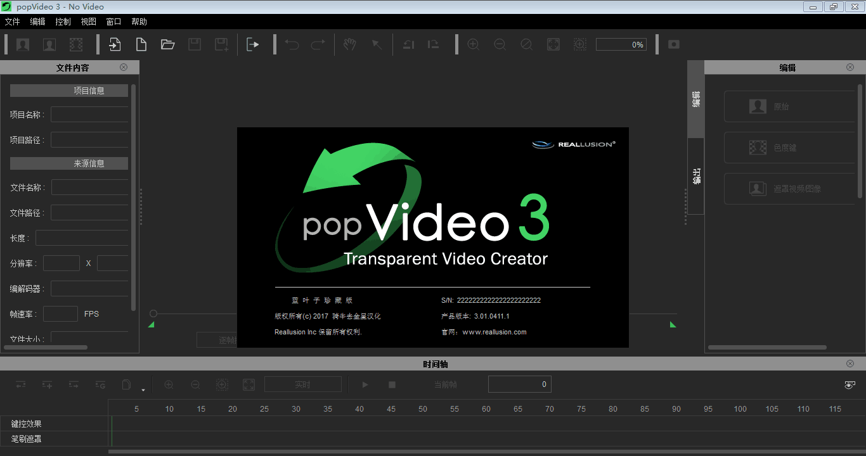Click the snapshot camera icon in top toolbar
The height and width of the screenshot is (456, 866).
click(674, 44)
